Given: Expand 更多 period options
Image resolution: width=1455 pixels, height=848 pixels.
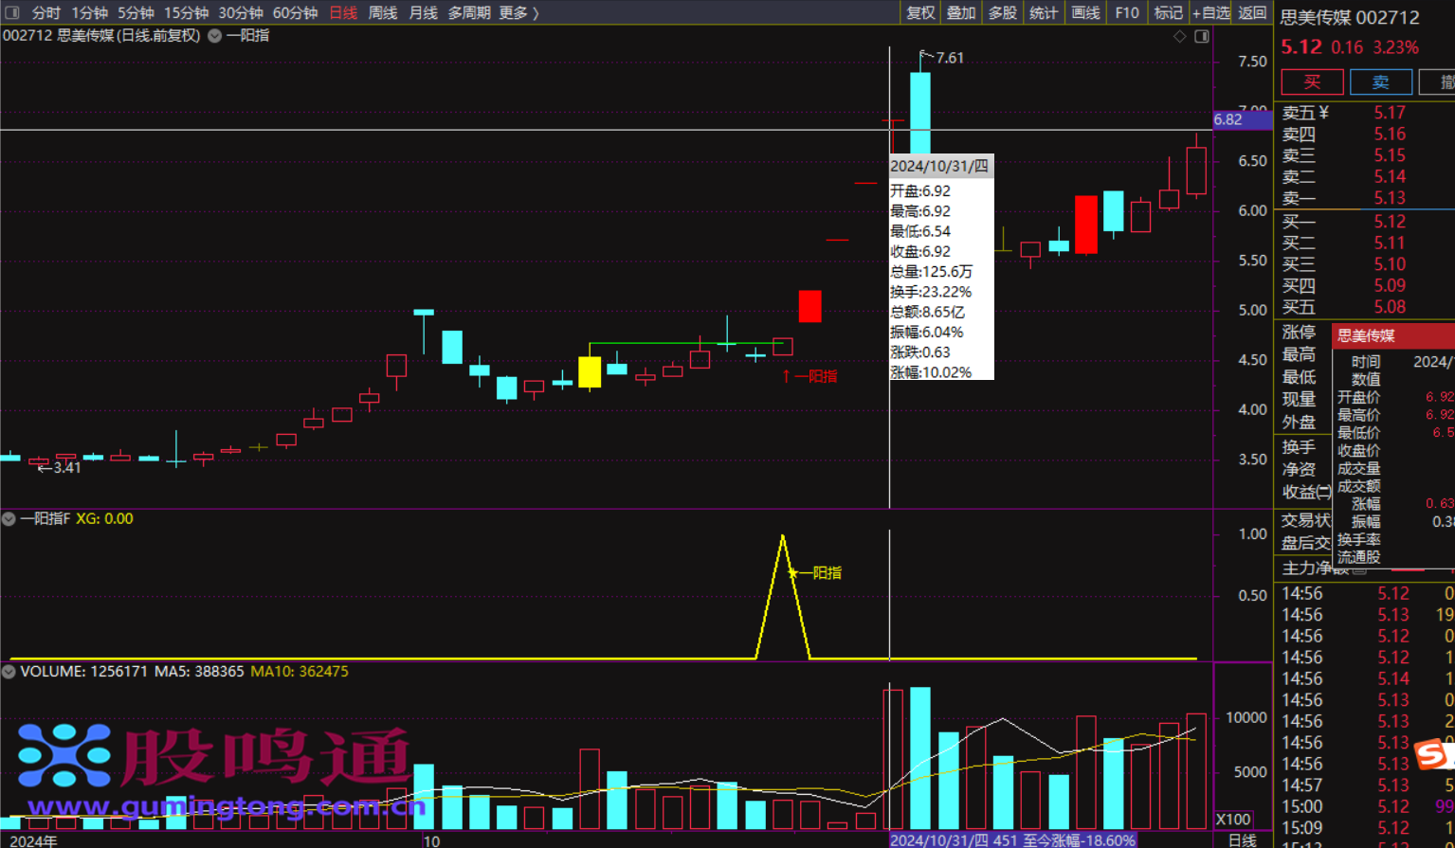Looking at the screenshot, I should [x=518, y=12].
